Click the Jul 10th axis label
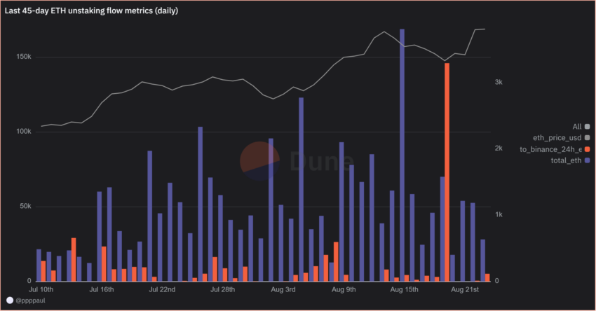The width and height of the screenshot is (596, 311). (x=41, y=290)
